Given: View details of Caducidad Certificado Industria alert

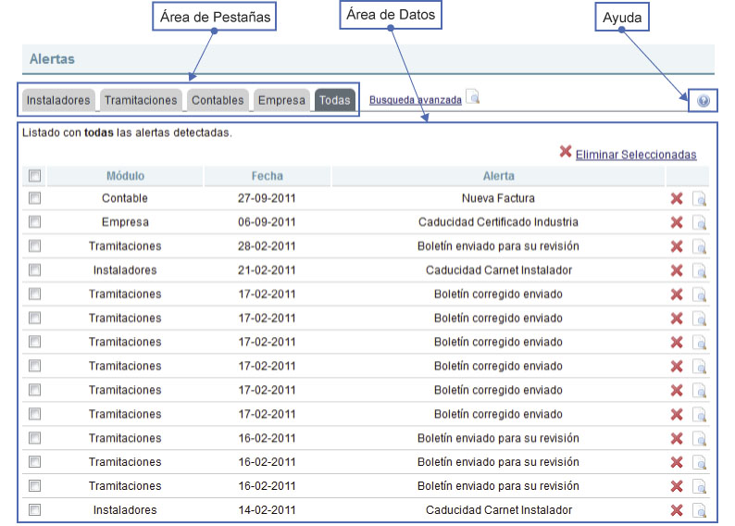Looking at the screenshot, I should point(700,222).
